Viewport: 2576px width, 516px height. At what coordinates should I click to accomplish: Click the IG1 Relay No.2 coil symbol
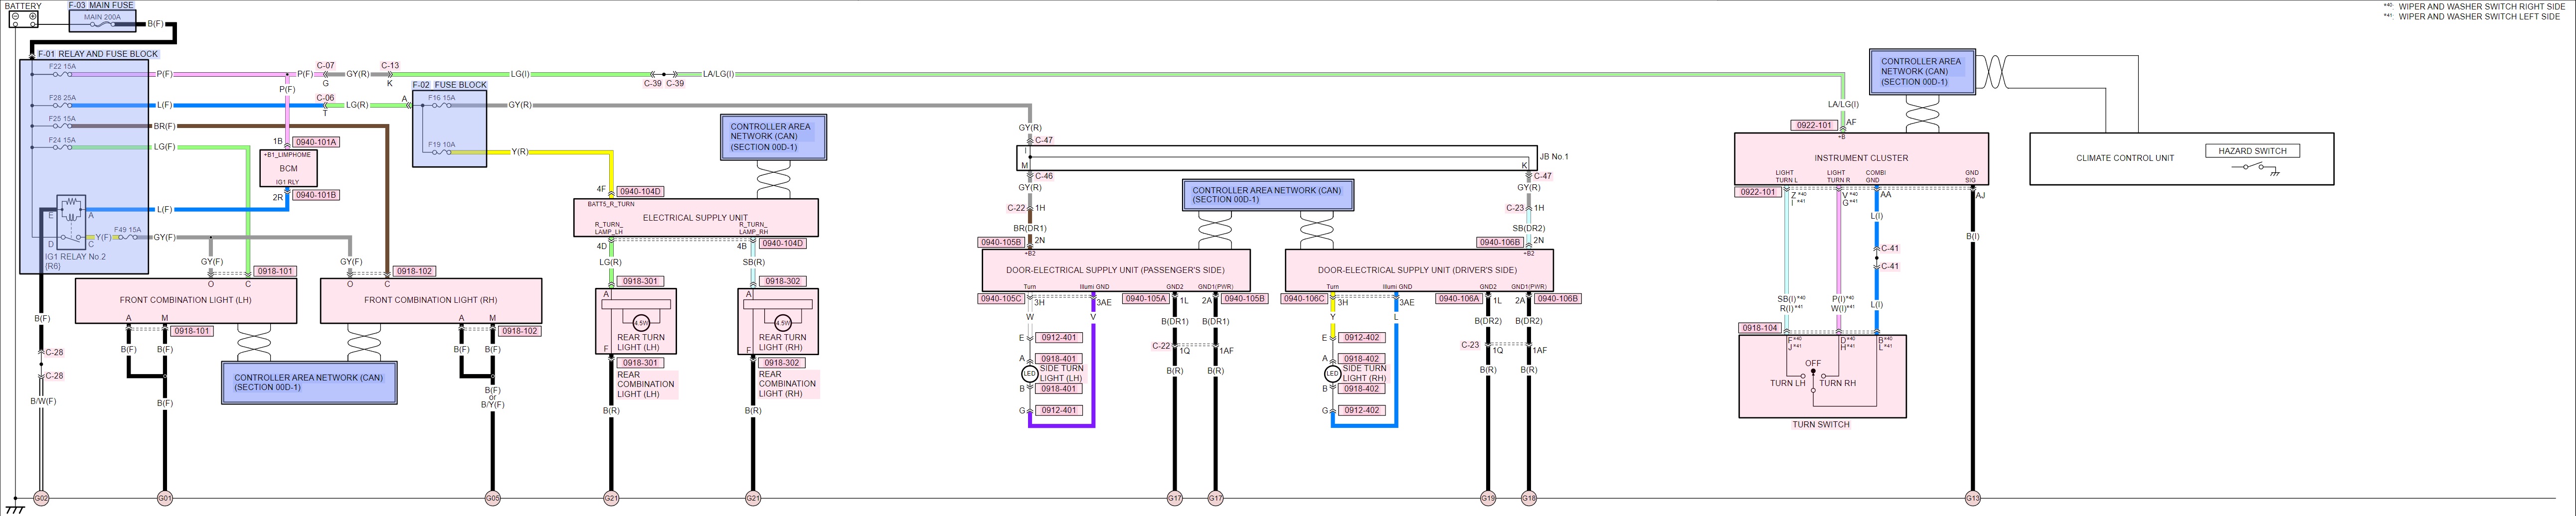[x=72, y=210]
